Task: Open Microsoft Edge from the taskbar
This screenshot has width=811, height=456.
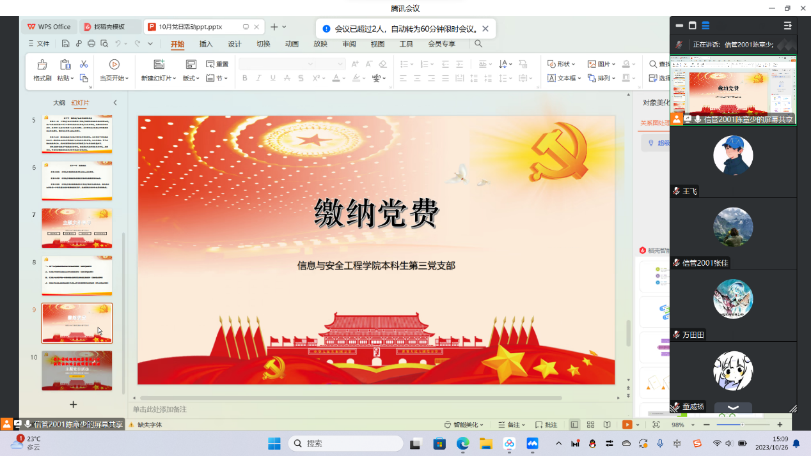Action: 462,443
